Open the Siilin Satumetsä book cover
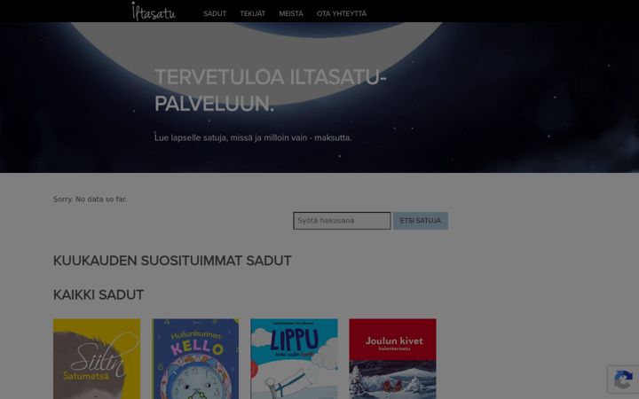 tap(97, 359)
